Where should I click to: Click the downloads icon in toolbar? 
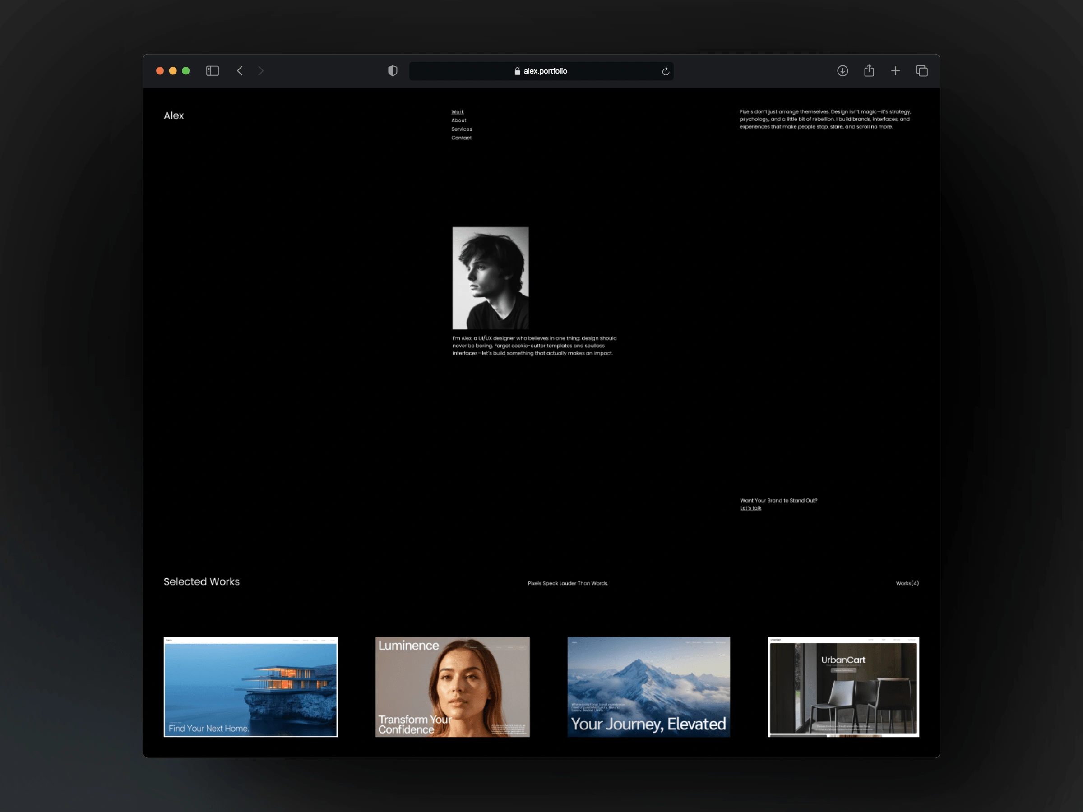click(842, 70)
